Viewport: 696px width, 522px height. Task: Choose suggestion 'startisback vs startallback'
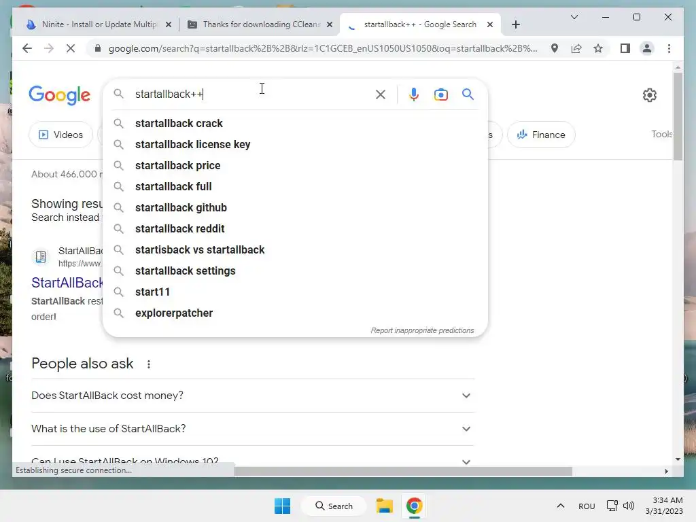[x=295, y=250]
